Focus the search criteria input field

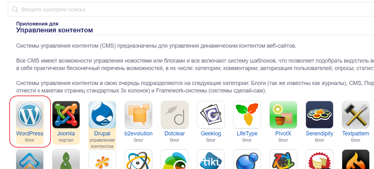point(187,9)
